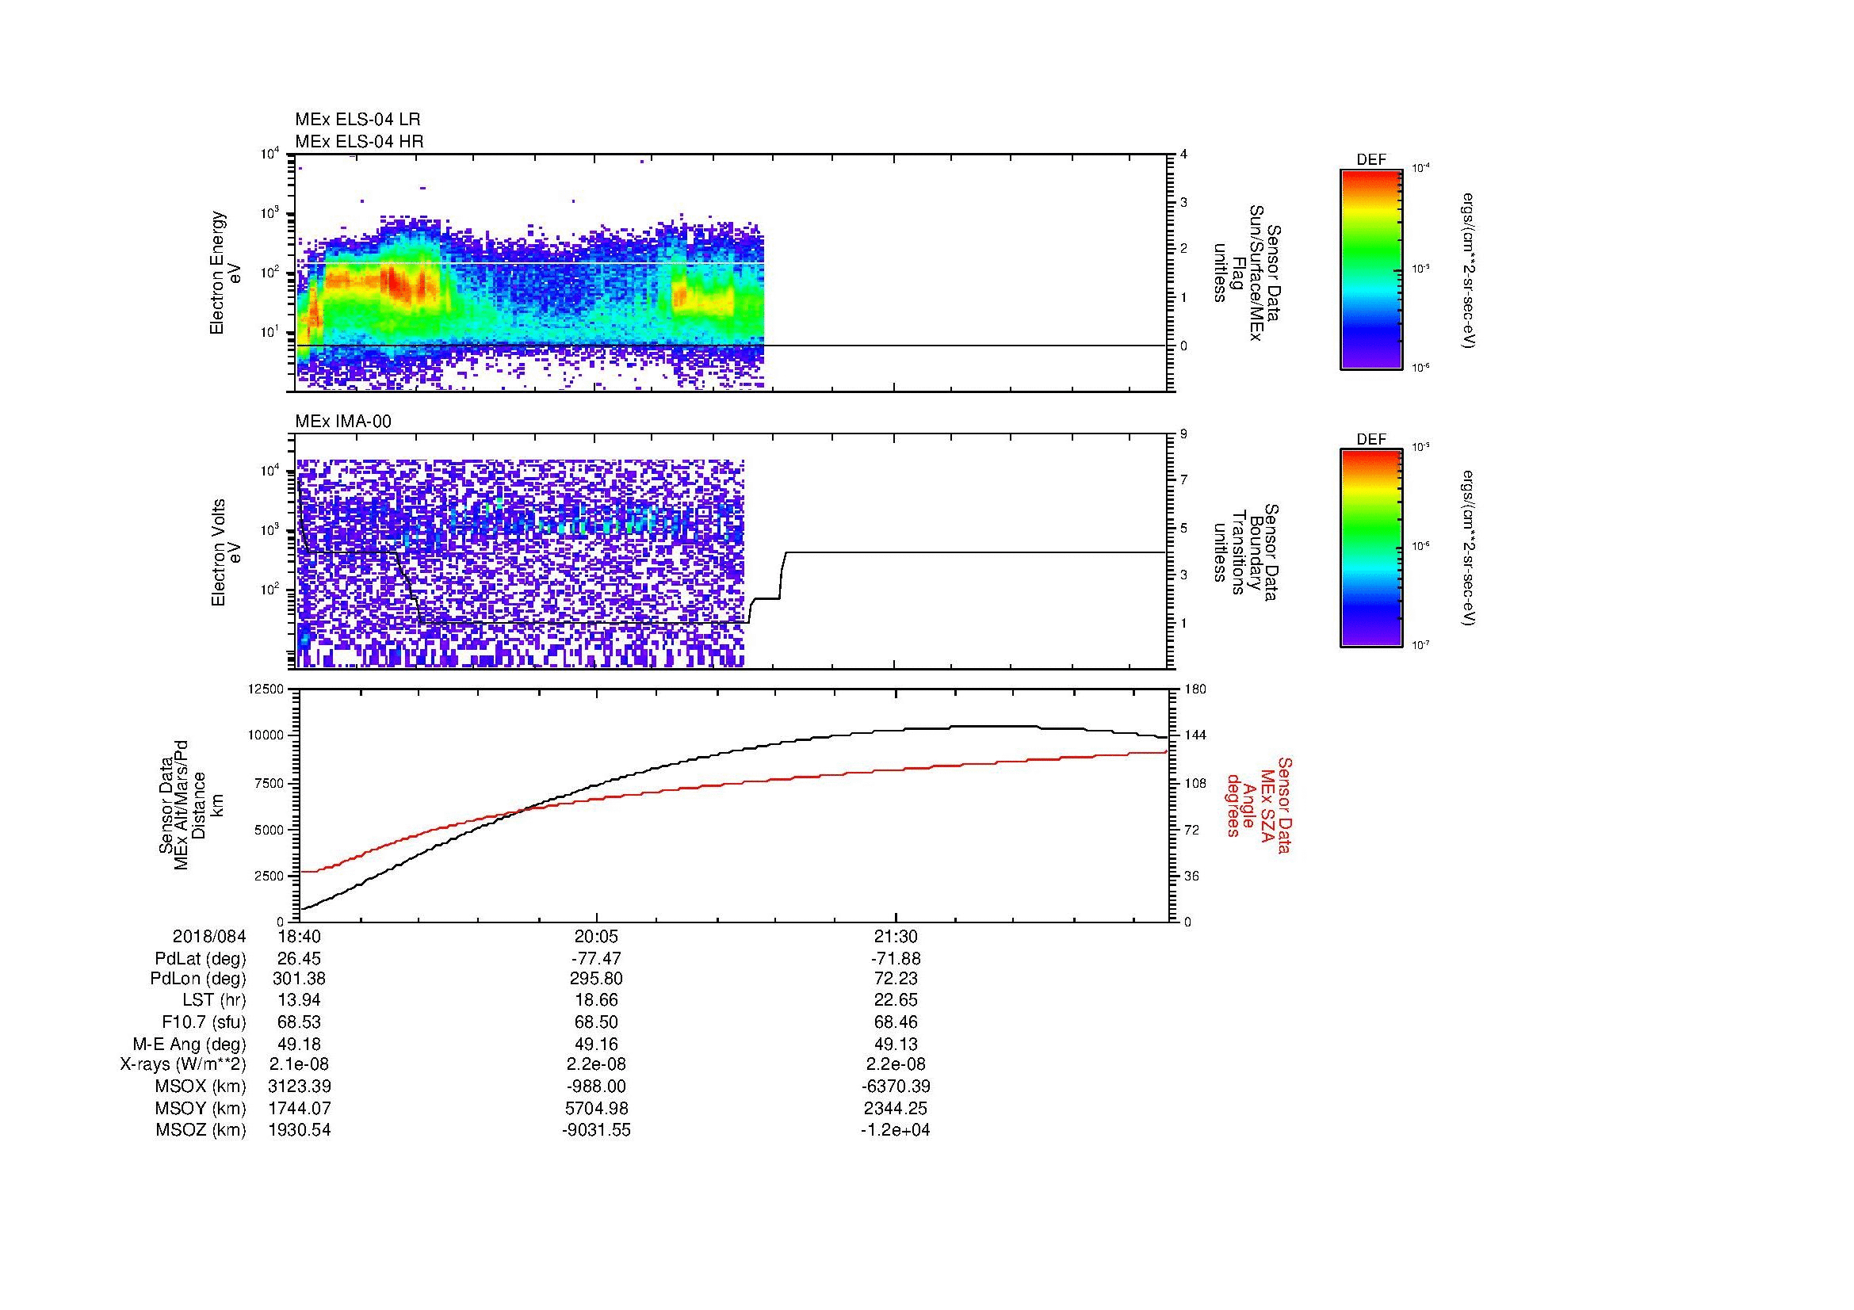
Task: Click the 10000 km altitude axis tick
Action: pos(266,735)
